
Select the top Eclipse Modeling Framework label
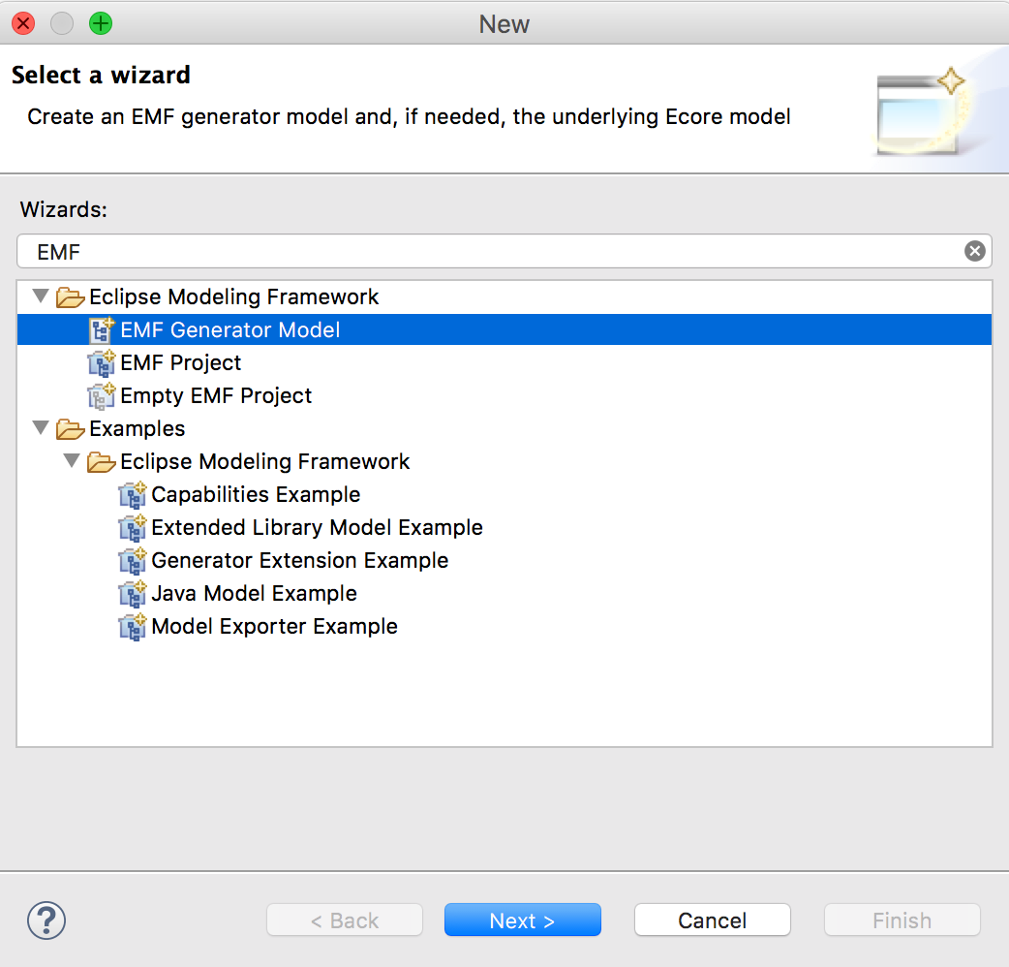(233, 296)
